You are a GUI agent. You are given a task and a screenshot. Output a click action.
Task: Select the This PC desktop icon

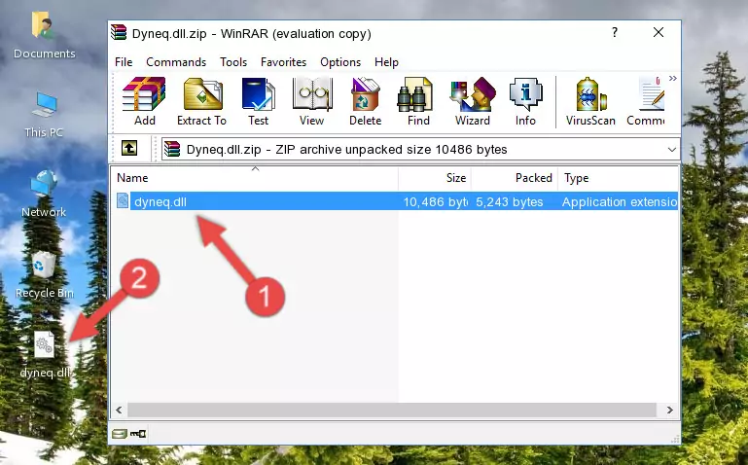pos(44,115)
